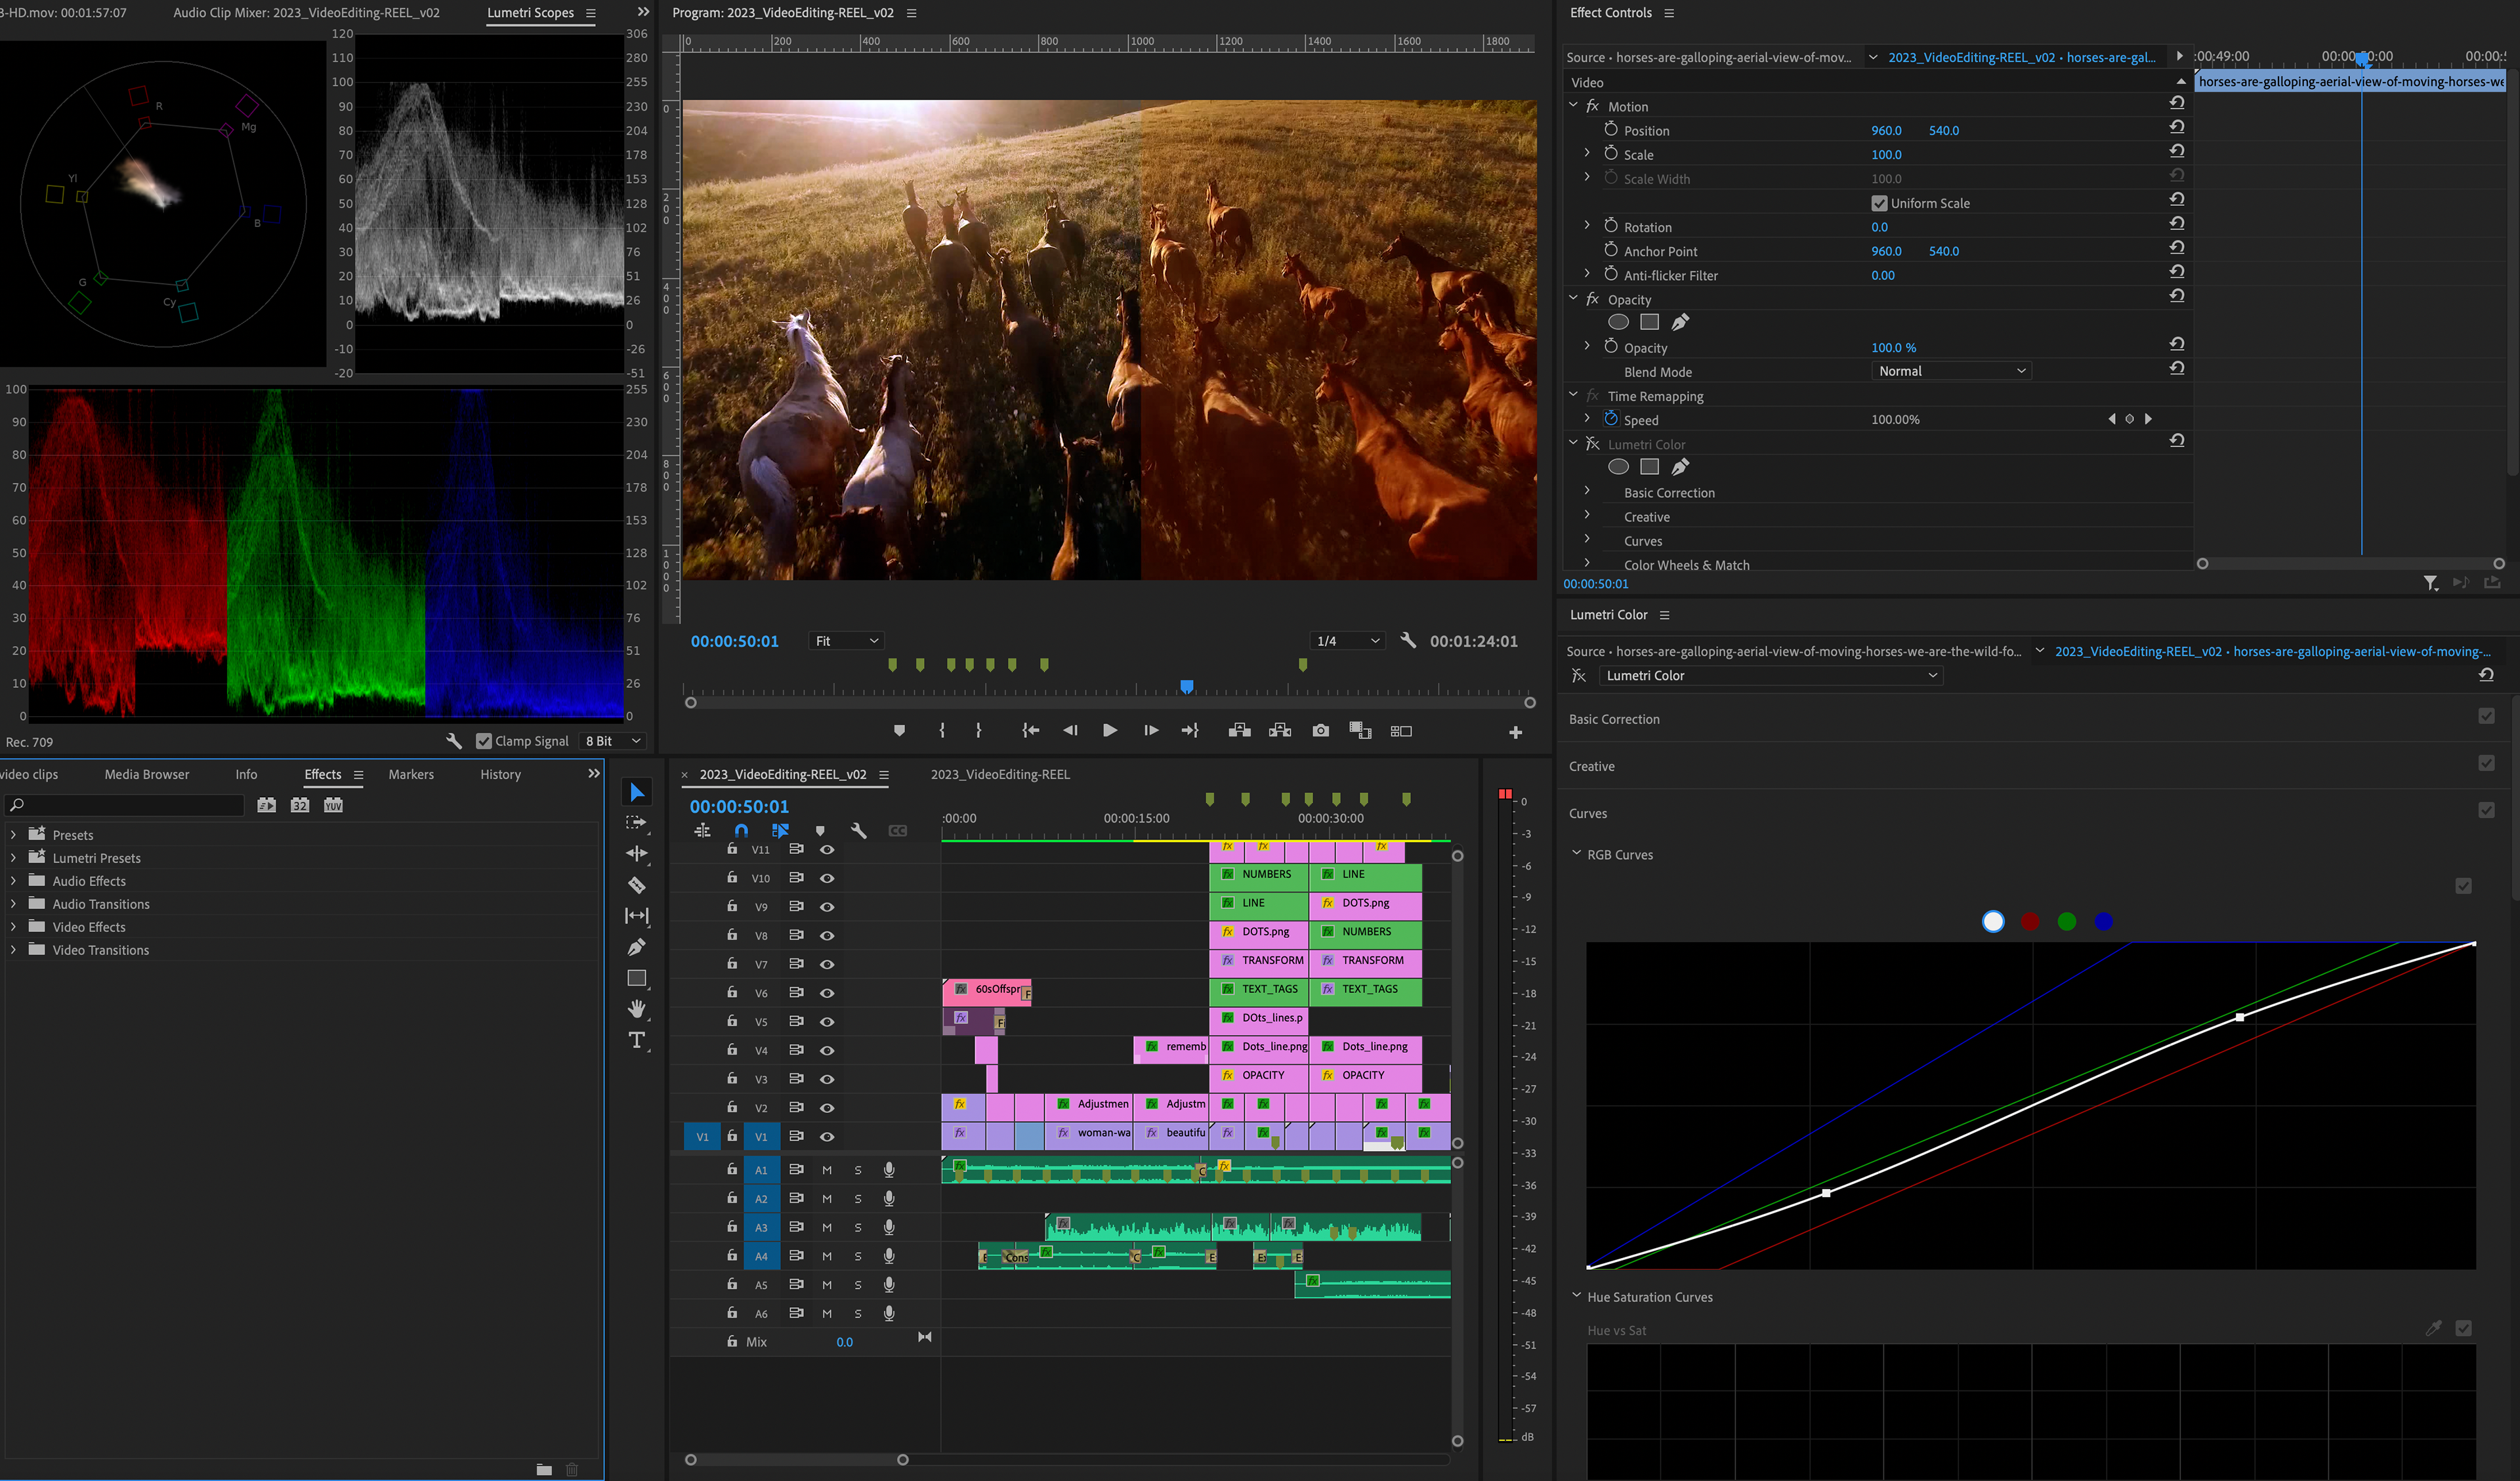Click the Lift button
The image size is (2520, 1481).
coord(1240,731)
